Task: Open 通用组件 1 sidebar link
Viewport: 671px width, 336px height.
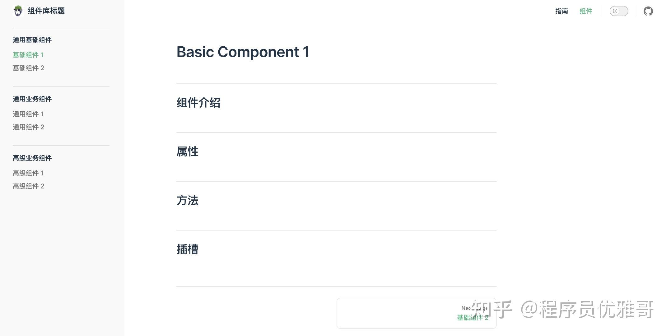Action: coord(28,114)
